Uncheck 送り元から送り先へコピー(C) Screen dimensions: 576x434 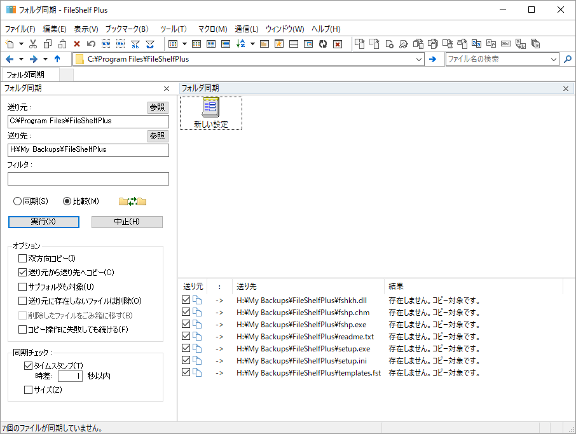point(22,273)
